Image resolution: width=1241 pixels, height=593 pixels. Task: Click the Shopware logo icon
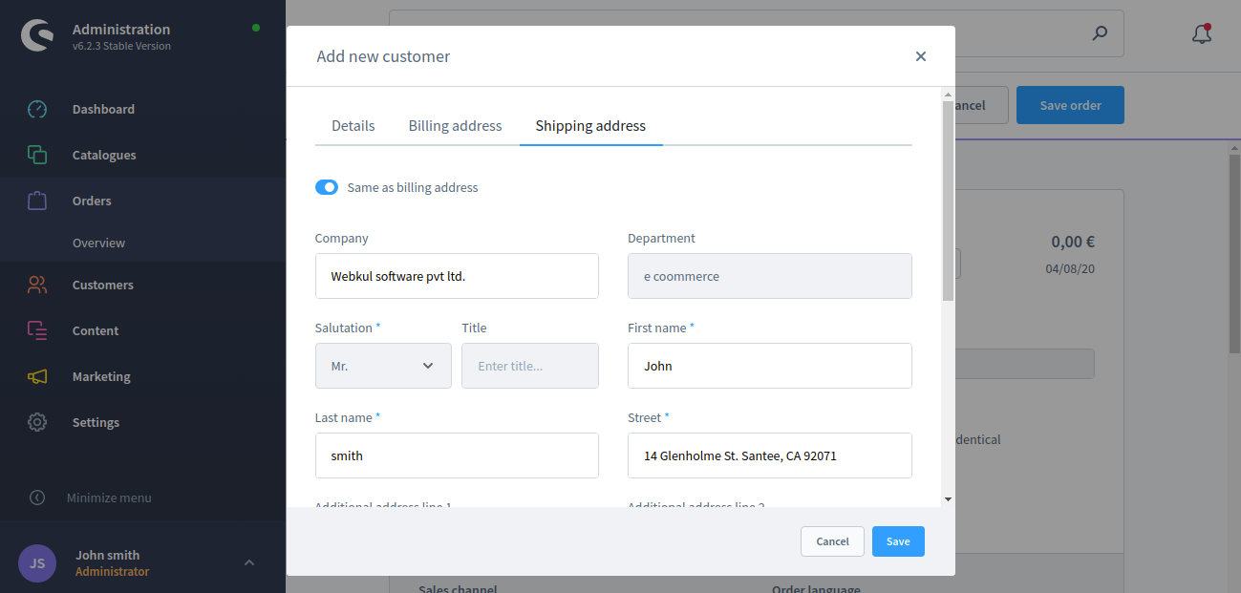point(37,35)
